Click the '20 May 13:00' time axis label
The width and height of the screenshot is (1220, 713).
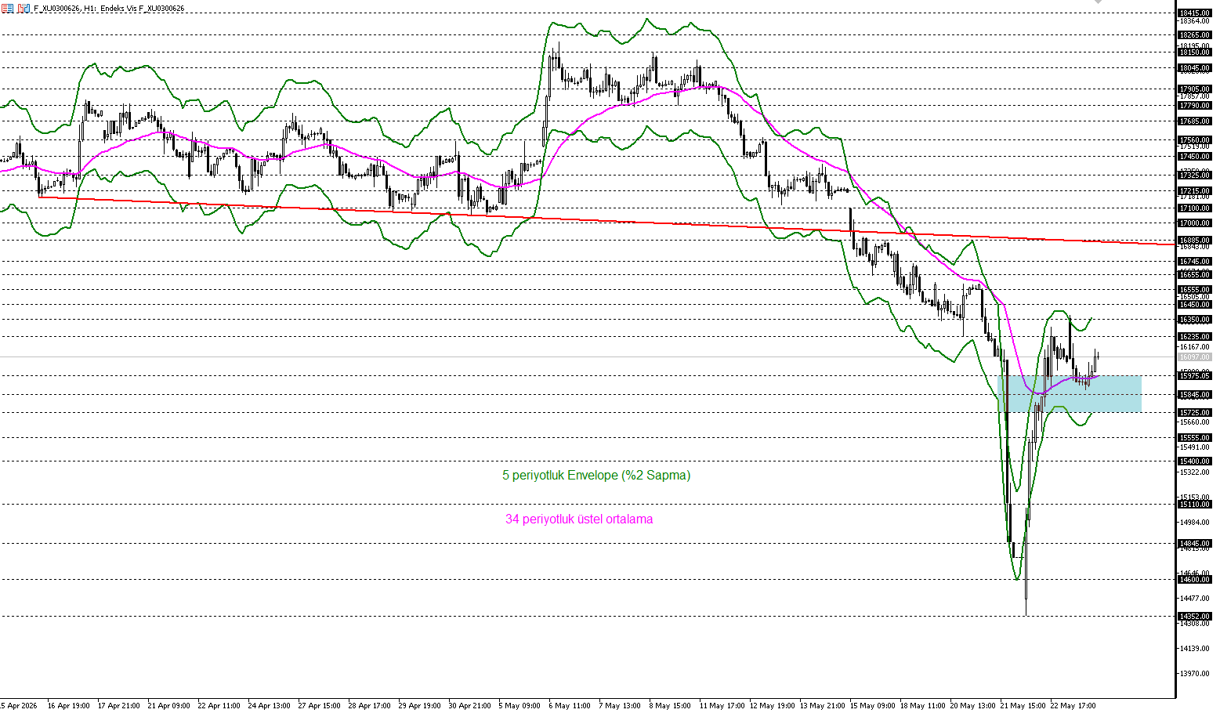(x=972, y=706)
